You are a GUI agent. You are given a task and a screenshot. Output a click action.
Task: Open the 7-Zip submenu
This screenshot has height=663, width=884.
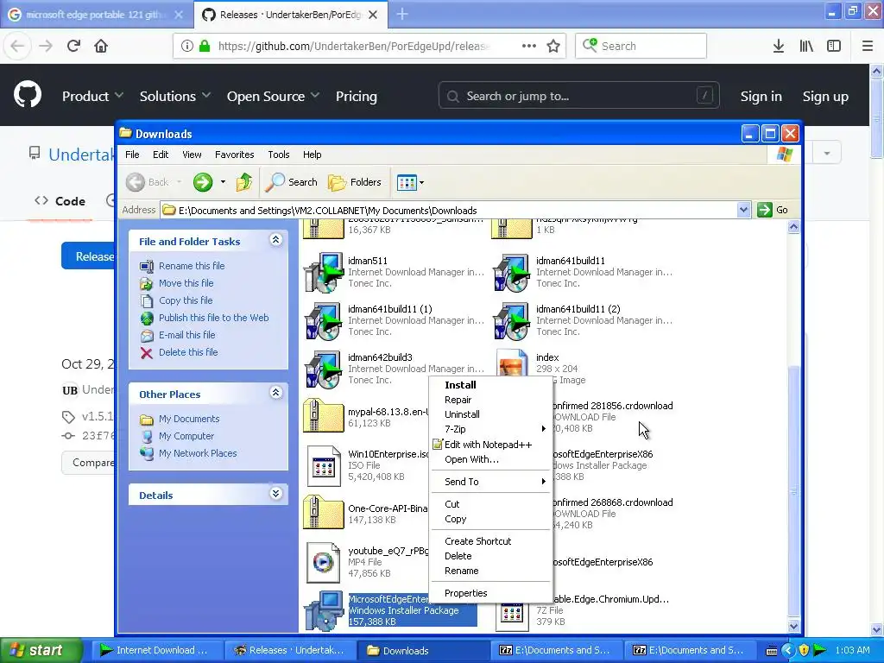click(489, 429)
